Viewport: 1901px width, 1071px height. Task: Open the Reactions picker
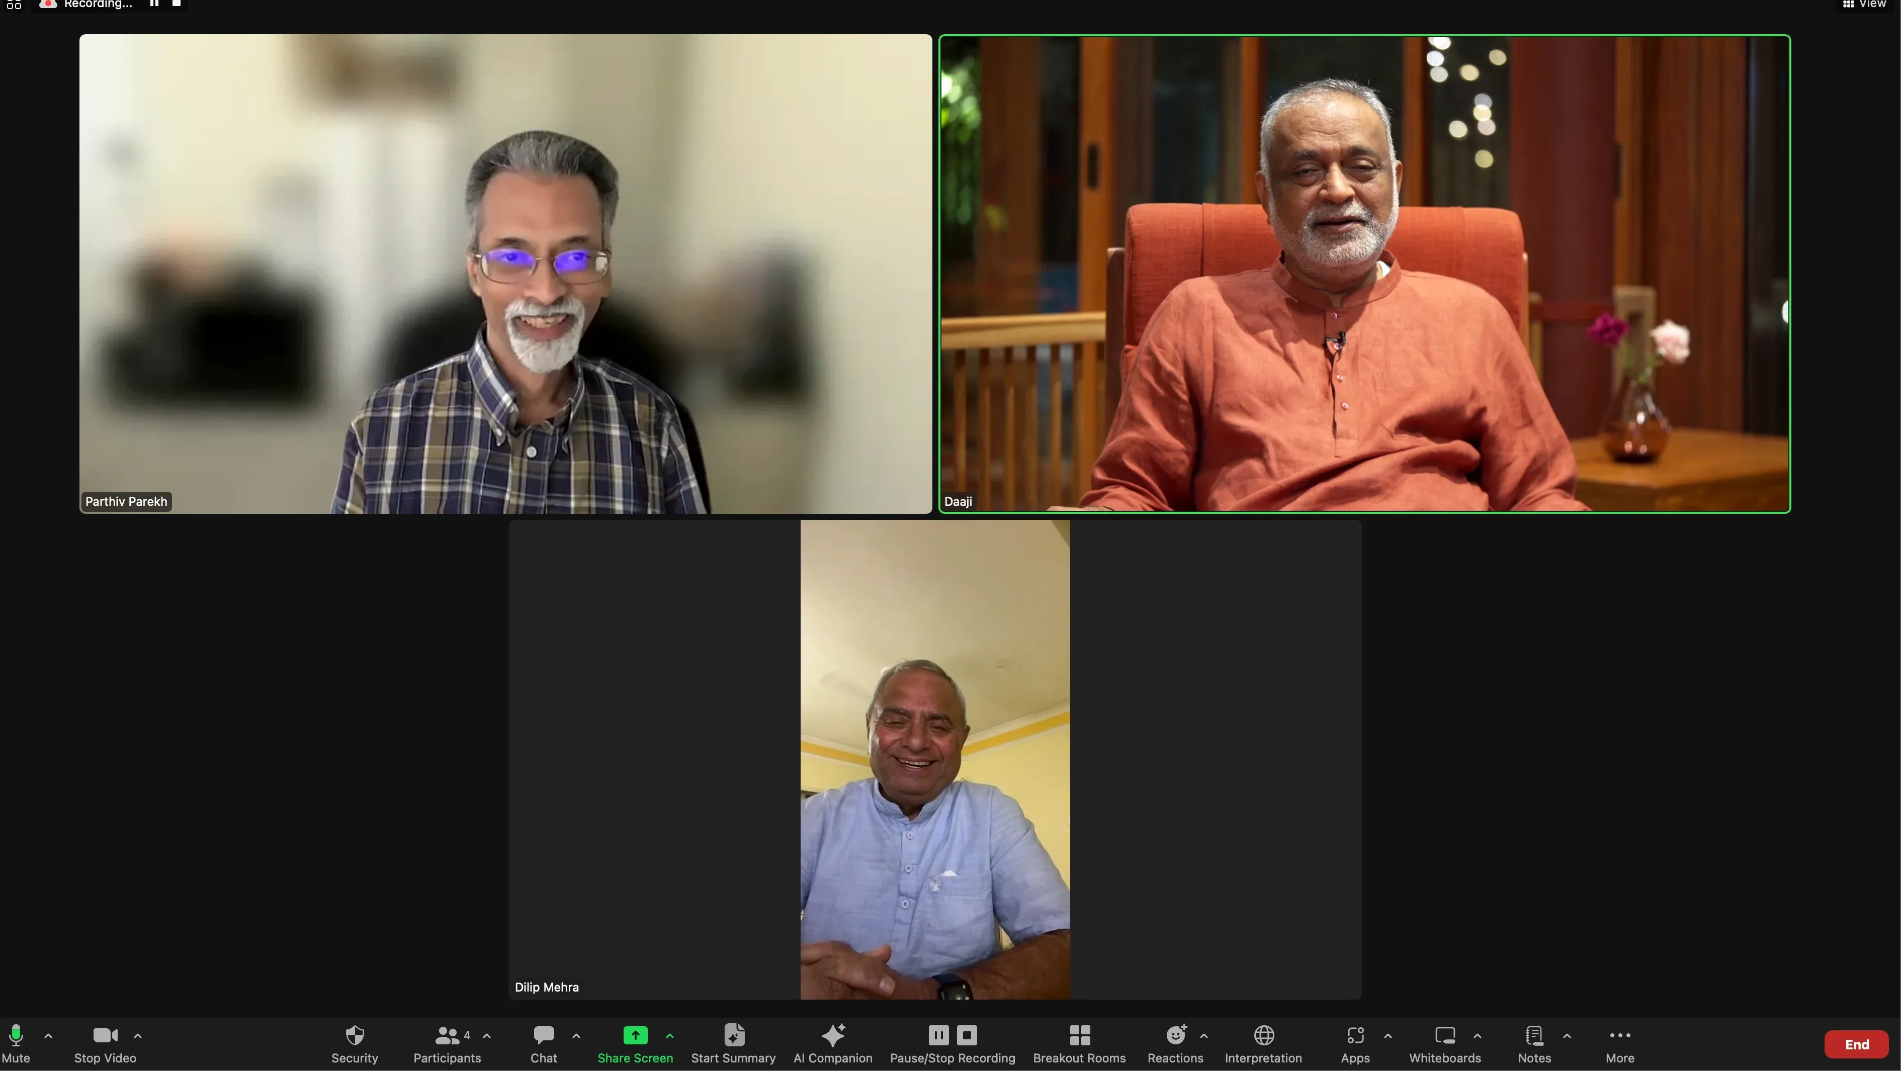coord(1176,1043)
